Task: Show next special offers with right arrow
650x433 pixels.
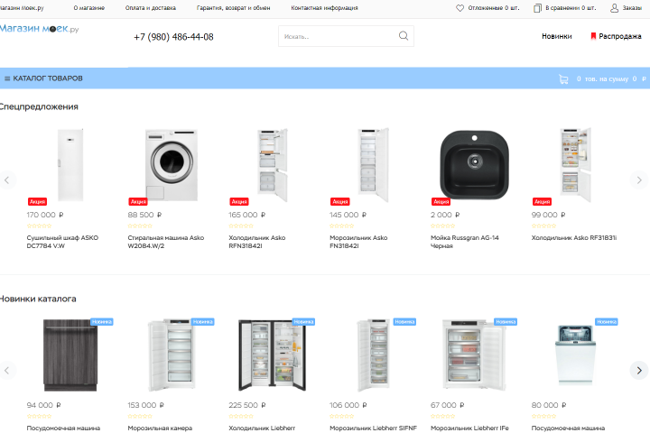Action: point(639,180)
